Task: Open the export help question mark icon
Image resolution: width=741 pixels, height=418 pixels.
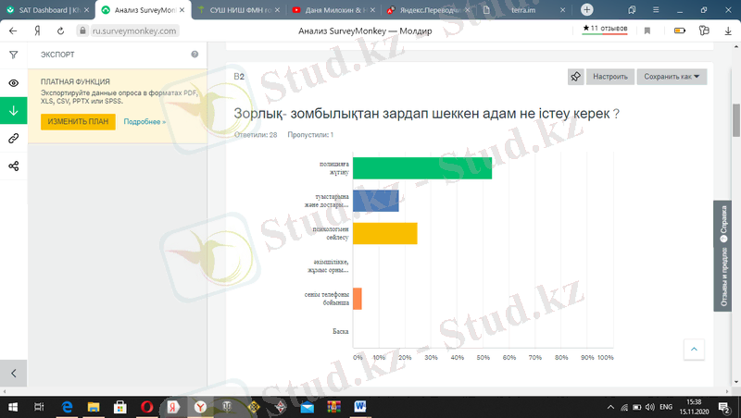Action: 195,55
